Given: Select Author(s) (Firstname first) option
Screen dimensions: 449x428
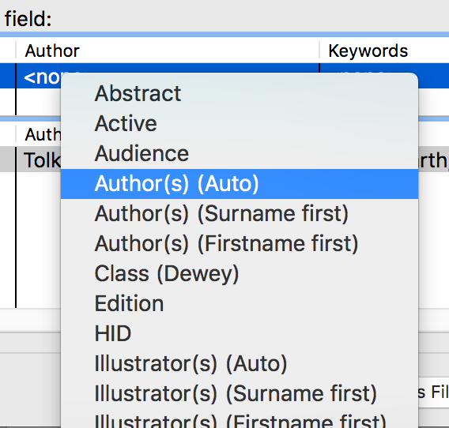Looking at the screenshot, I should point(240,244).
